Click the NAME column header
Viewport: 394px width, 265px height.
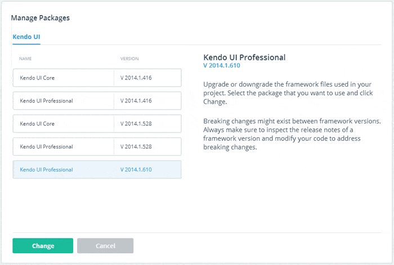25,59
